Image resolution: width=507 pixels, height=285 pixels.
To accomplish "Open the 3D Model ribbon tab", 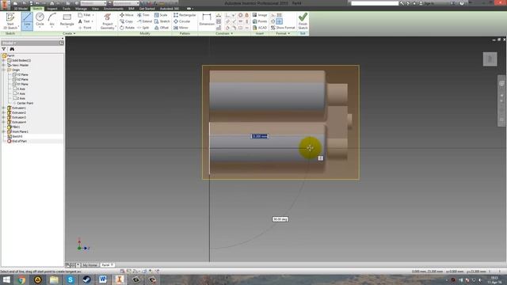I will tap(21, 9).
